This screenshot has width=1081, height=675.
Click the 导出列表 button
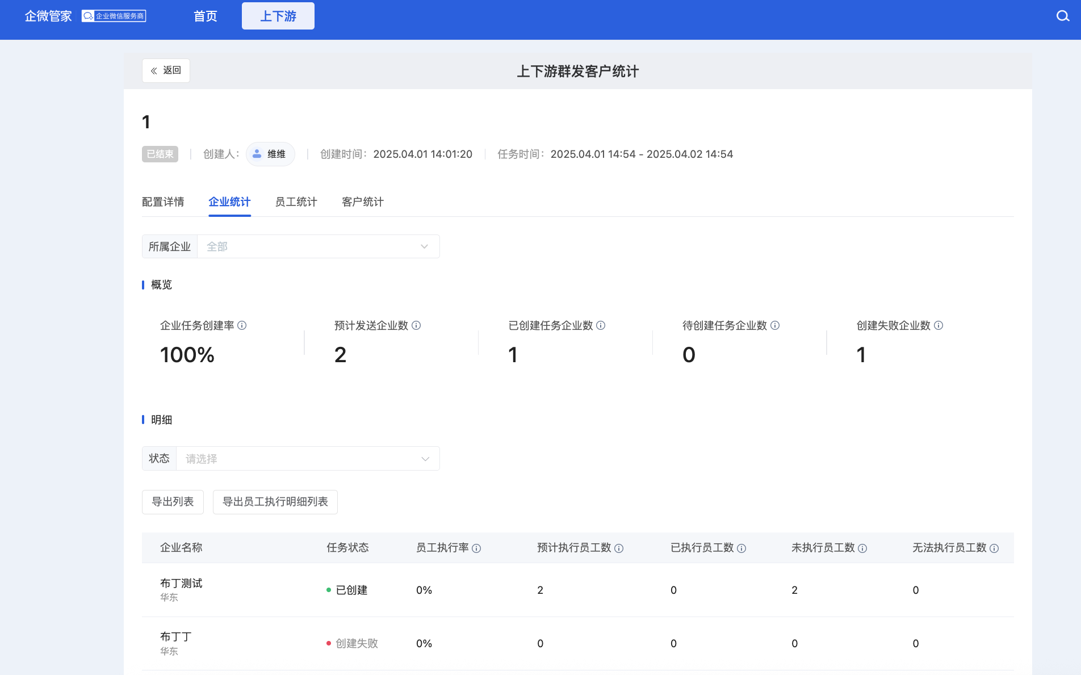[173, 502]
